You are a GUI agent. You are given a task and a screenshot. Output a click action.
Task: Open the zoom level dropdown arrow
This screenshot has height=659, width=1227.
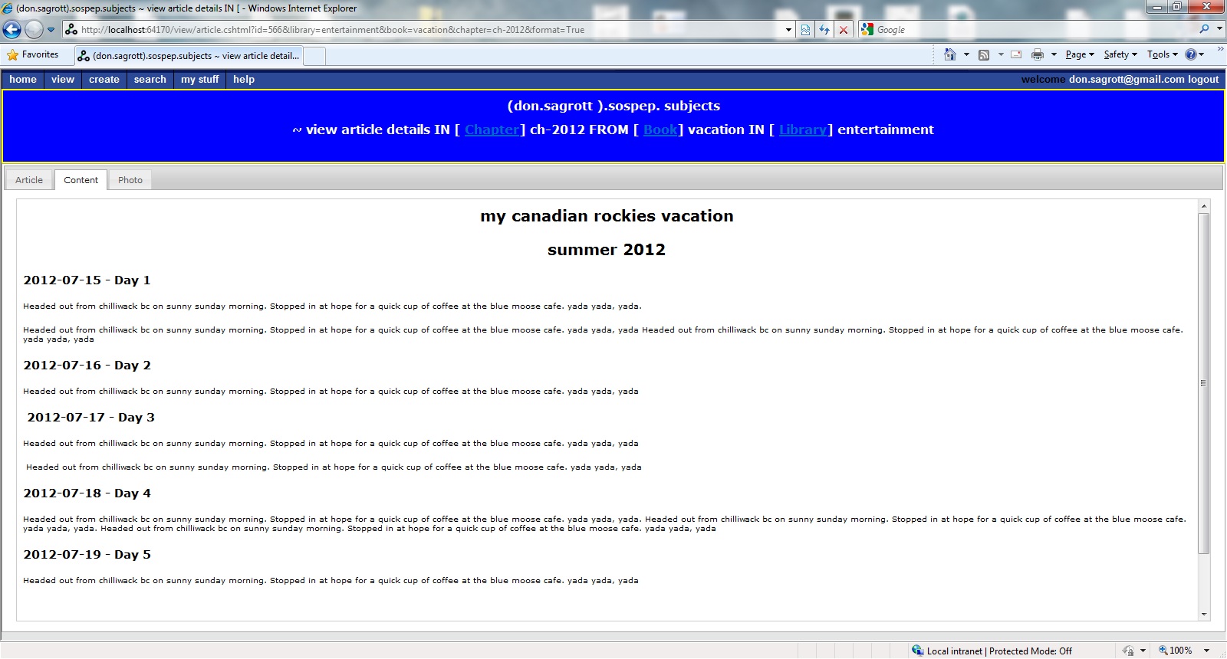click(x=1206, y=651)
